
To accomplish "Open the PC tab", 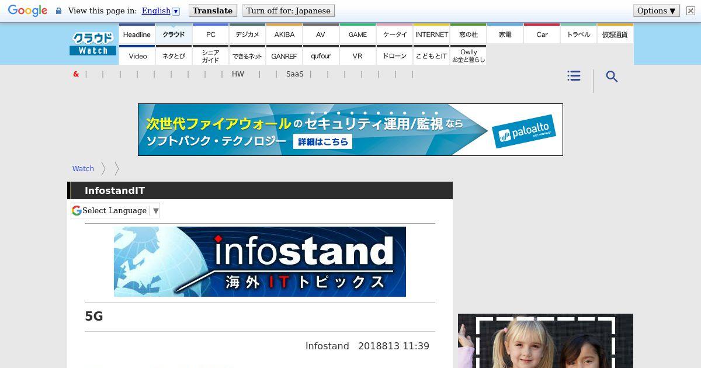I will click(210, 34).
